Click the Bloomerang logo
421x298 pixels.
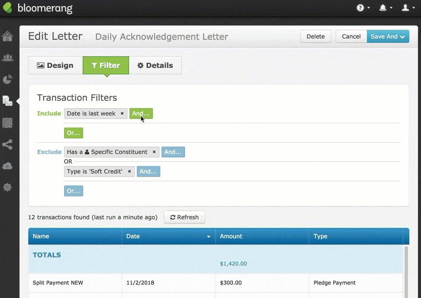click(38, 8)
